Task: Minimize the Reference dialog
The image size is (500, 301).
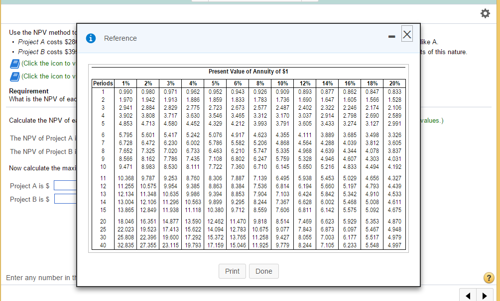Action: point(392,37)
